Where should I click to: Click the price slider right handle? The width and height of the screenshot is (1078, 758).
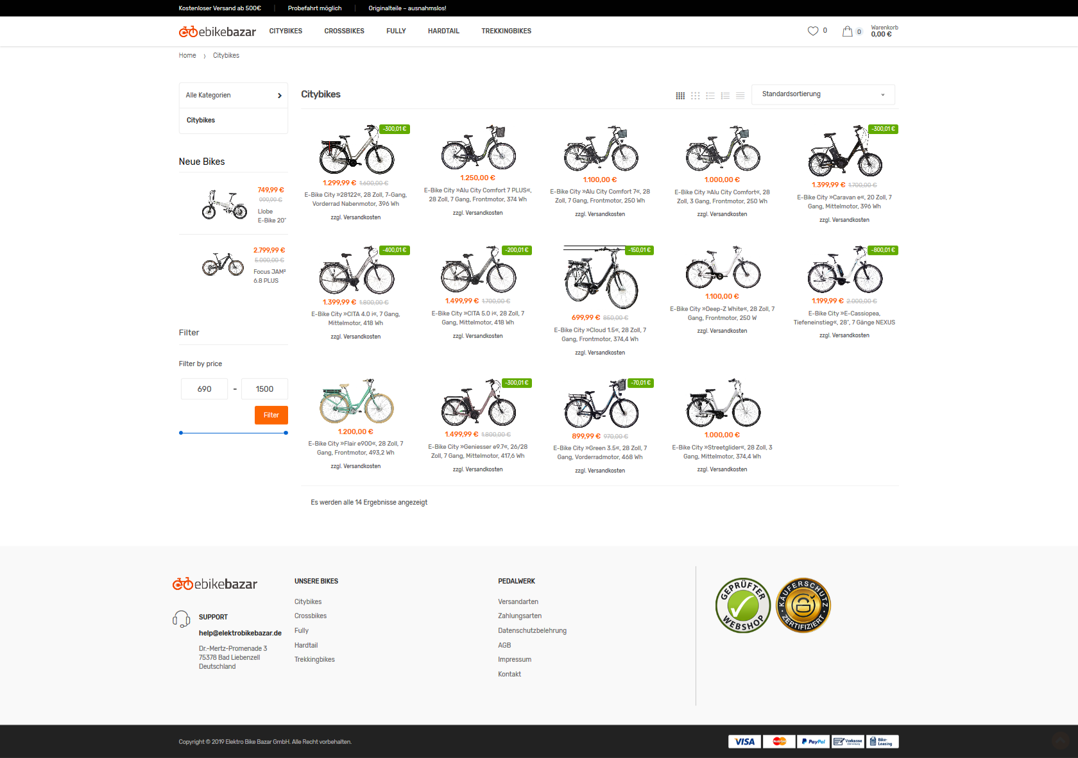pyautogui.click(x=286, y=433)
